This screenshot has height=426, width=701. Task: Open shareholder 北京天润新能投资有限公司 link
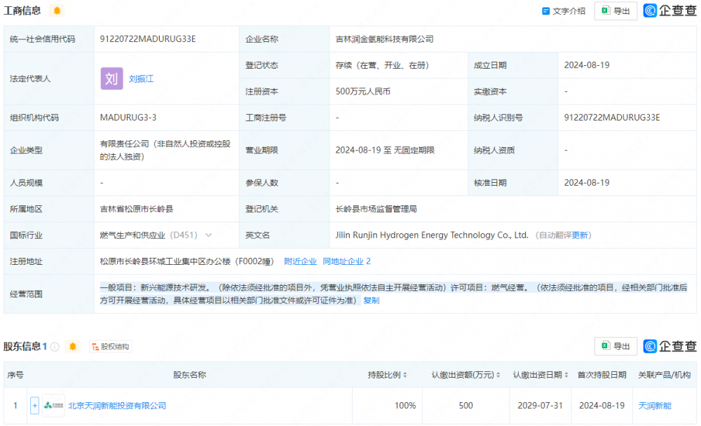click(117, 406)
